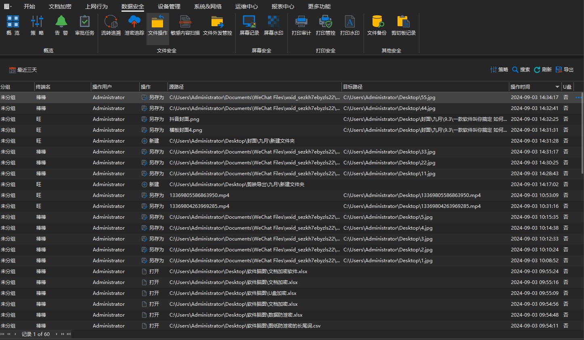Click the three-dot more button on first row
The height and width of the screenshot is (340, 584).
(578, 97)
